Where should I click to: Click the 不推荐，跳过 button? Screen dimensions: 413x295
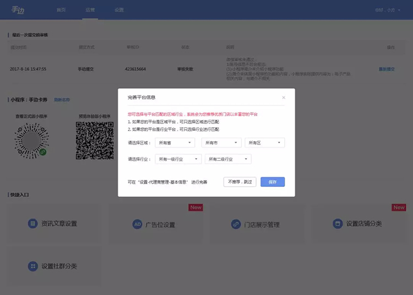tap(240, 182)
